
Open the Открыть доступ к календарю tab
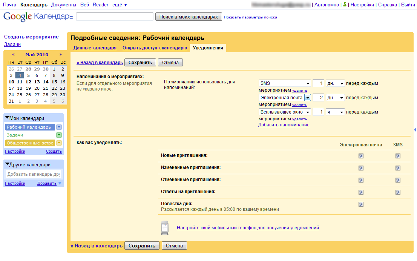tap(155, 48)
